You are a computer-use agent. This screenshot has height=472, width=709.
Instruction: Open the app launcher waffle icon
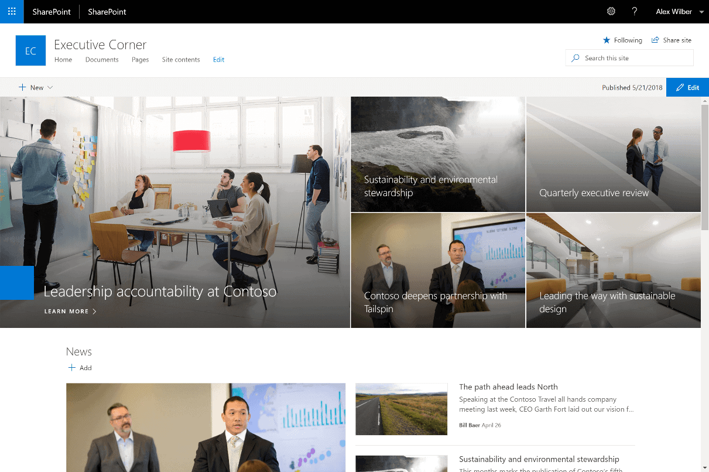[x=12, y=12]
